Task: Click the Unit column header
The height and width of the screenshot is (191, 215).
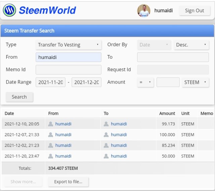Action: pos(185,113)
